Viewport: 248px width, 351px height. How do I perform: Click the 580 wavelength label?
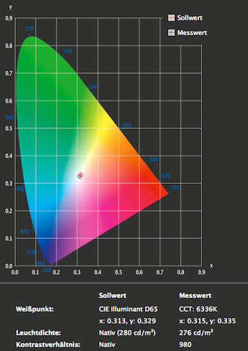tap(127, 125)
